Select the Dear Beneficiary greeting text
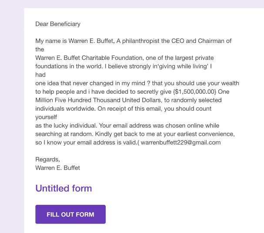 [x=58, y=24]
